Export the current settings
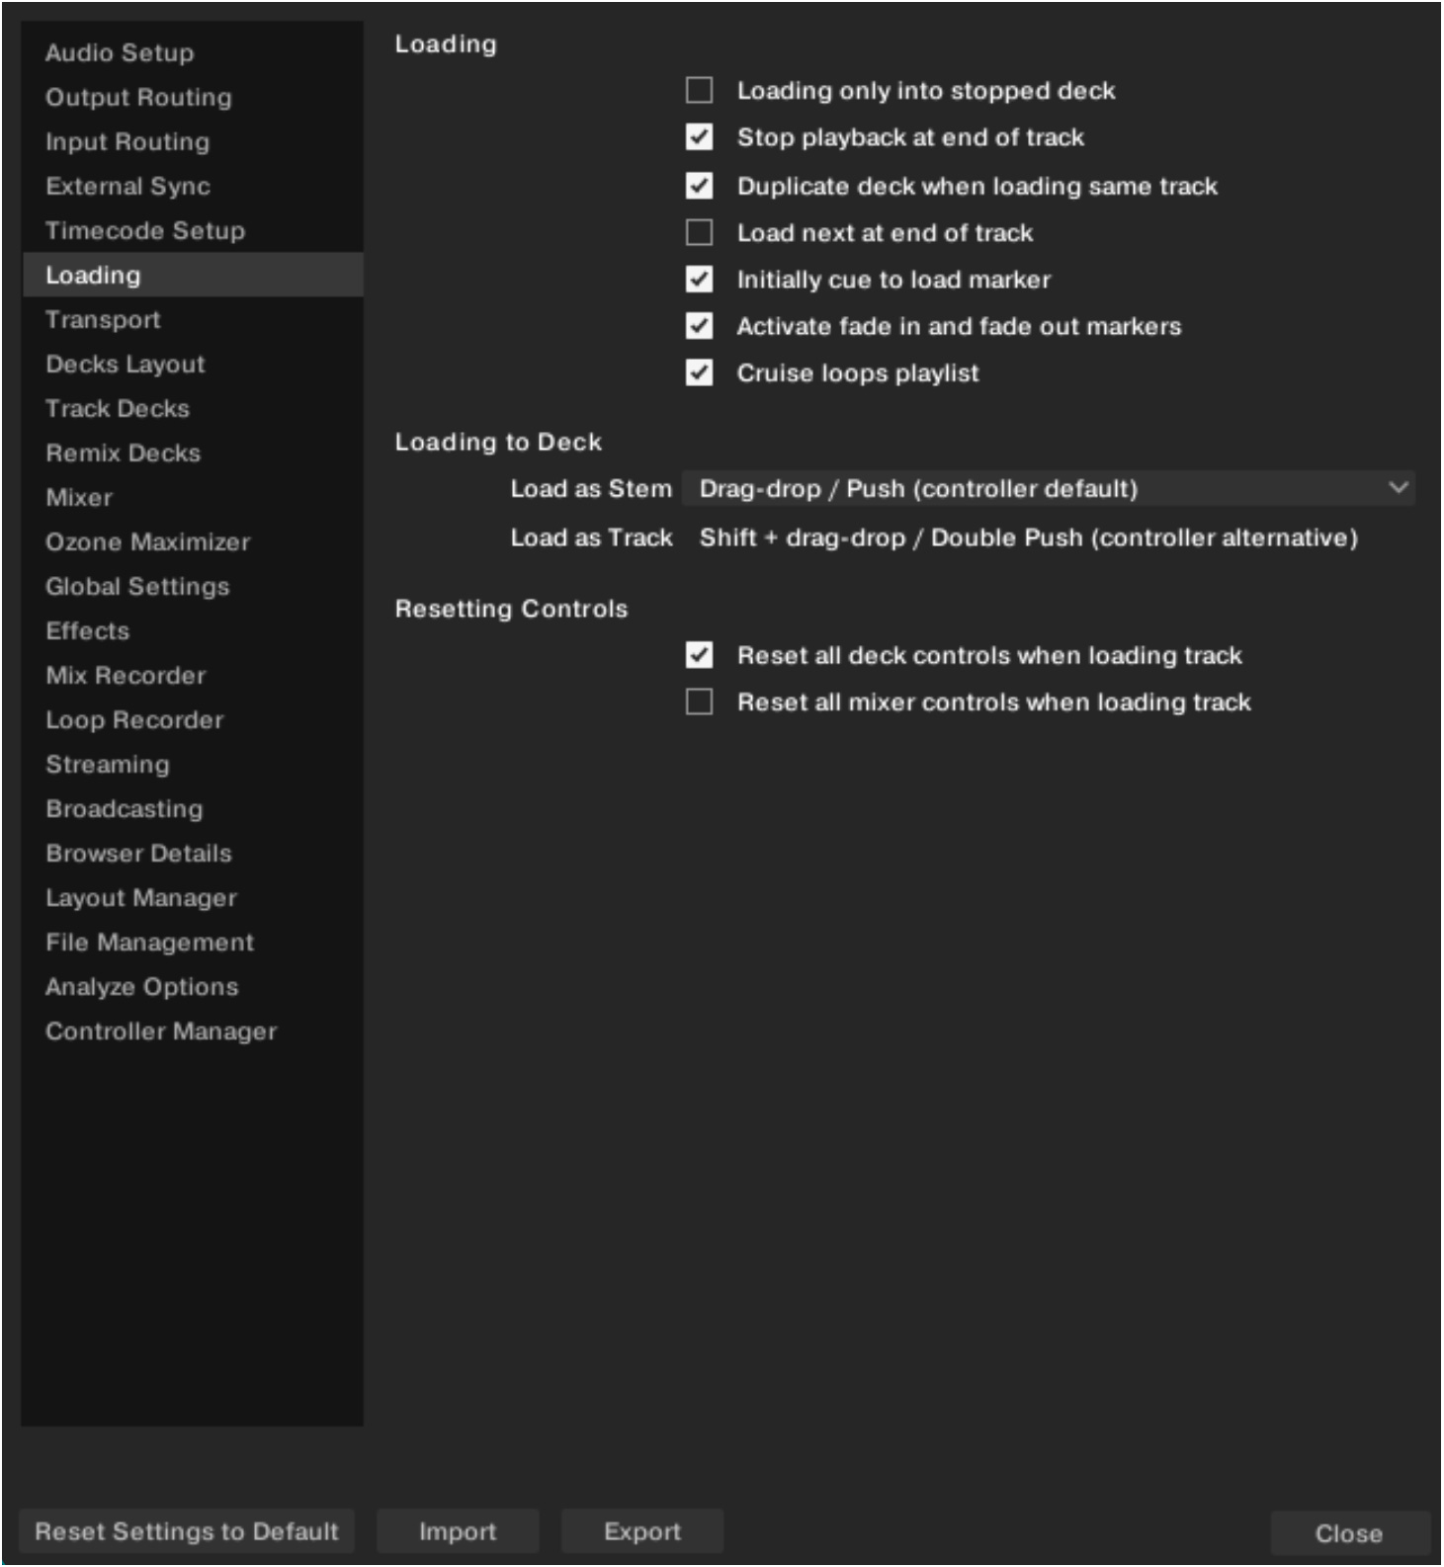 (x=641, y=1531)
